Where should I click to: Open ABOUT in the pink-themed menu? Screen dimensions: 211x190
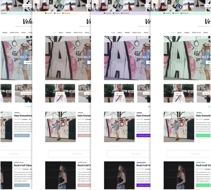click(x=61, y=33)
